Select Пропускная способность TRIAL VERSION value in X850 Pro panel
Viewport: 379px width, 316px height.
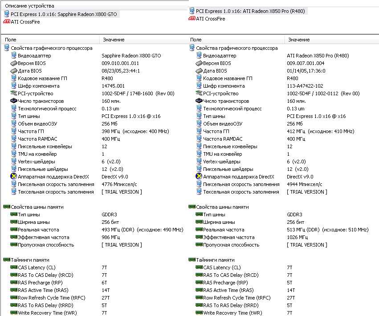coord(307,245)
